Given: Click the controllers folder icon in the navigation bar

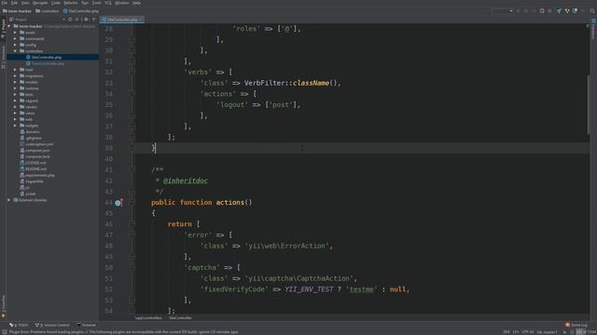Looking at the screenshot, I should coord(38,11).
